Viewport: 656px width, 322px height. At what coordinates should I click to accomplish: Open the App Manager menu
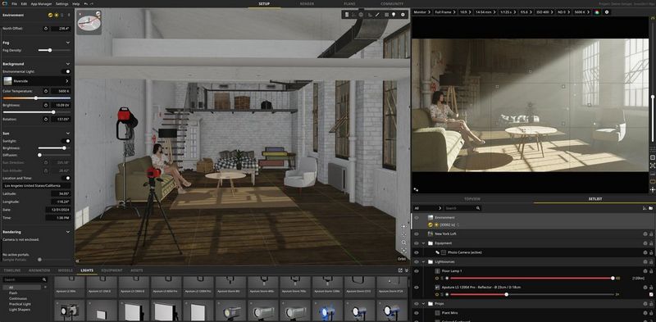tap(41, 4)
